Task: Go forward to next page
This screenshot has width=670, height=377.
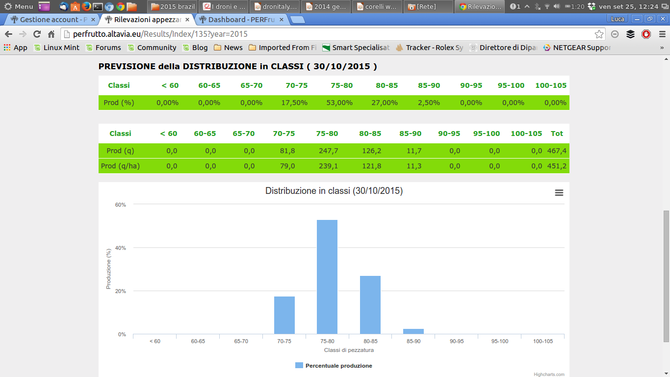Action: click(x=23, y=34)
